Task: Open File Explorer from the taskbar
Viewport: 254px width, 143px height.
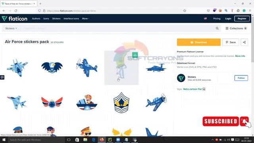Action: click(85, 139)
